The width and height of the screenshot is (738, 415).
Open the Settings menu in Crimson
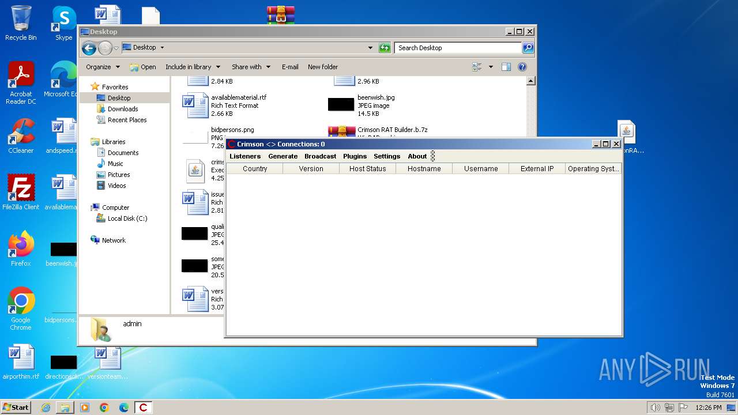[x=387, y=156]
